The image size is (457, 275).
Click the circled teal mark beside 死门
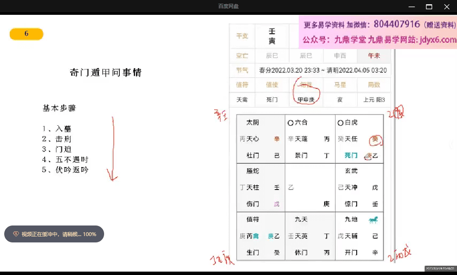tap(367, 156)
